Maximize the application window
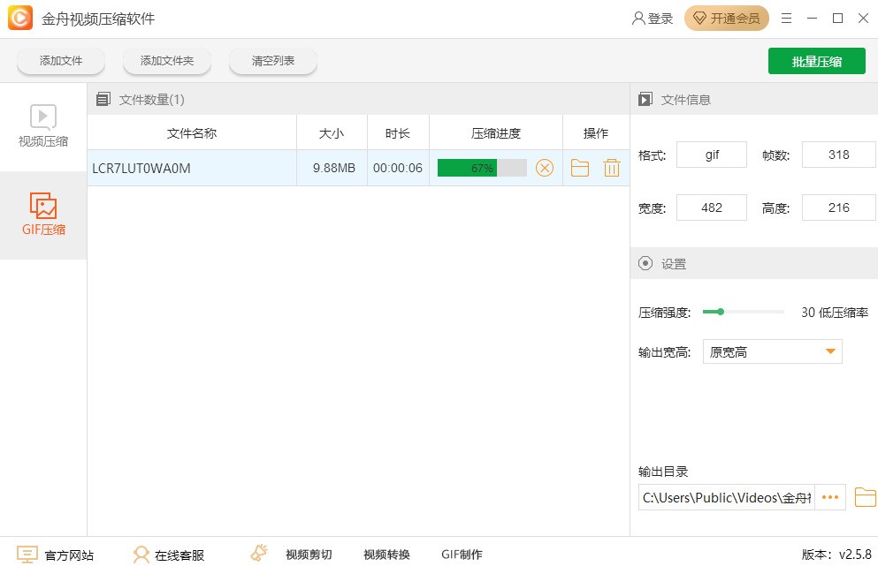The image size is (878, 566). 837,19
